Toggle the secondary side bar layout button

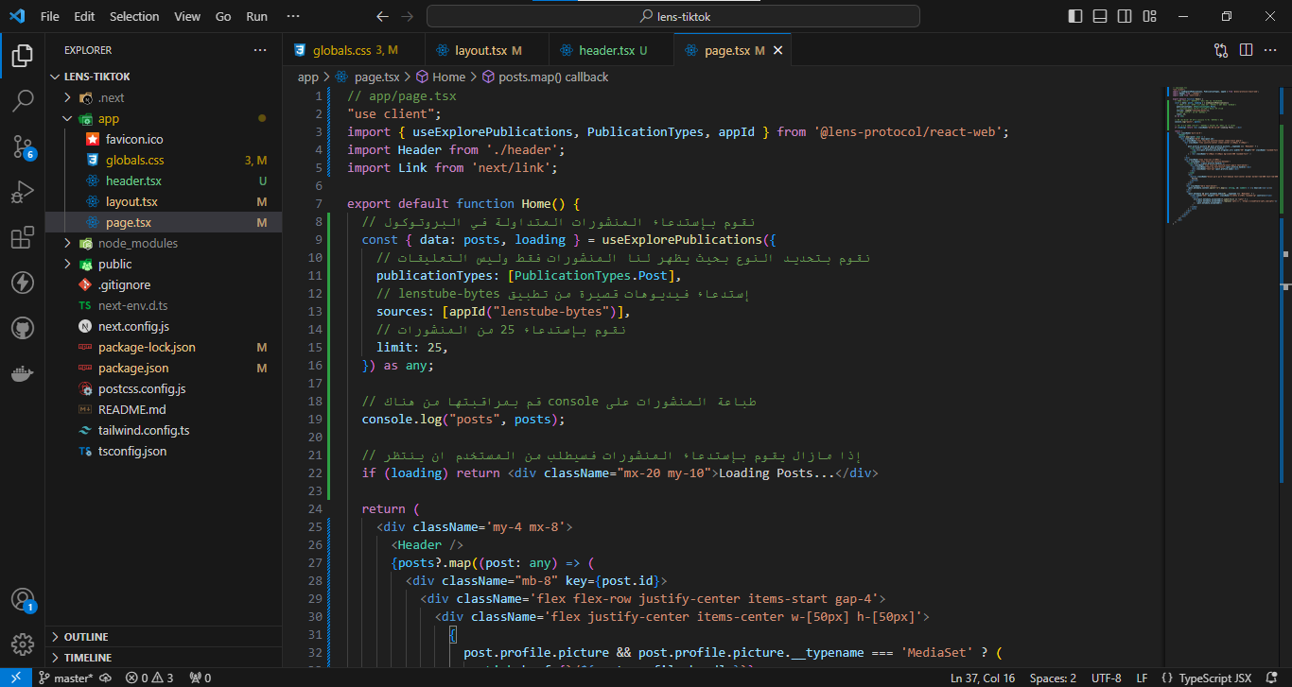(1125, 16)
